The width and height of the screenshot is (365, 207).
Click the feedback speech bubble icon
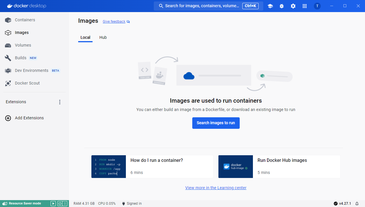(x=128, y=22)
